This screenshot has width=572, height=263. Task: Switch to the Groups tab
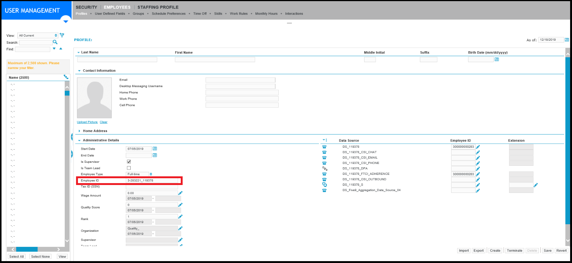138,14
